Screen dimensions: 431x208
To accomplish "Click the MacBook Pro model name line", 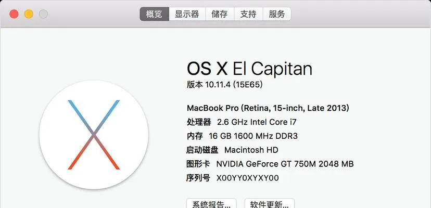I will point(268,108).
